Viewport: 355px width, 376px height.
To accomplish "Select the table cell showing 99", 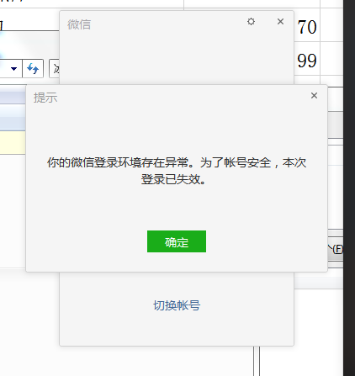I will 307,61.
